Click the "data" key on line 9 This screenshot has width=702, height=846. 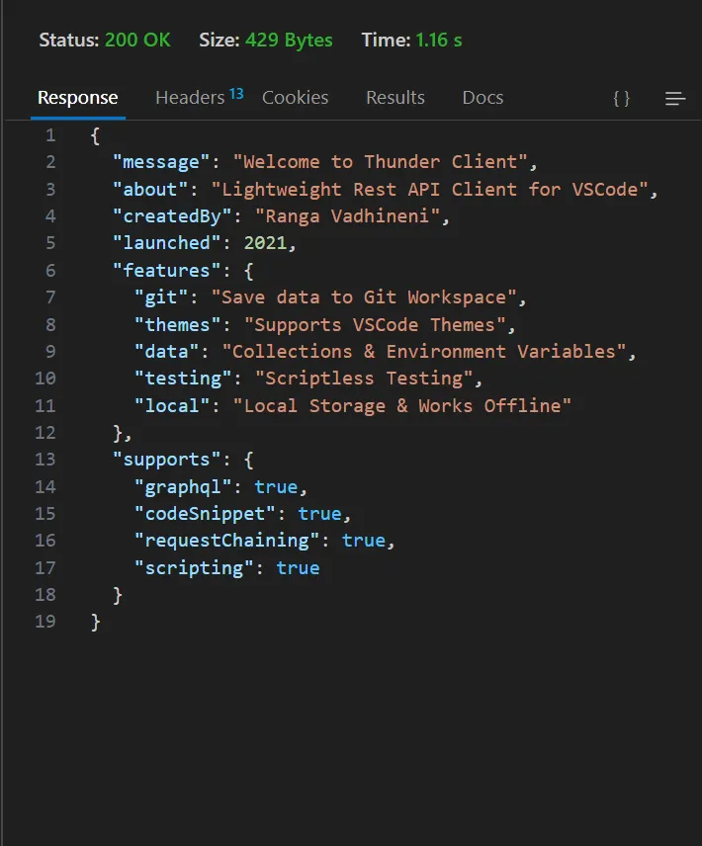pos(166,352)
